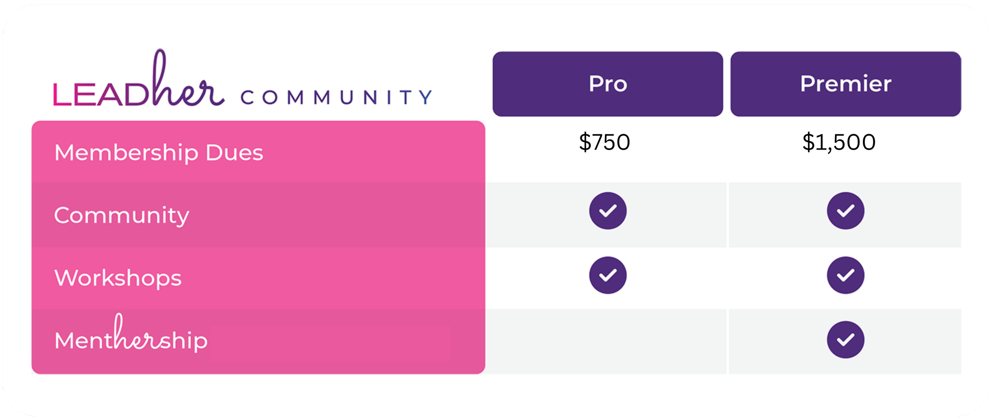Click the Workshops checkmark under Premier
This screenshot has height=418, width=993.
pos(846,275)
